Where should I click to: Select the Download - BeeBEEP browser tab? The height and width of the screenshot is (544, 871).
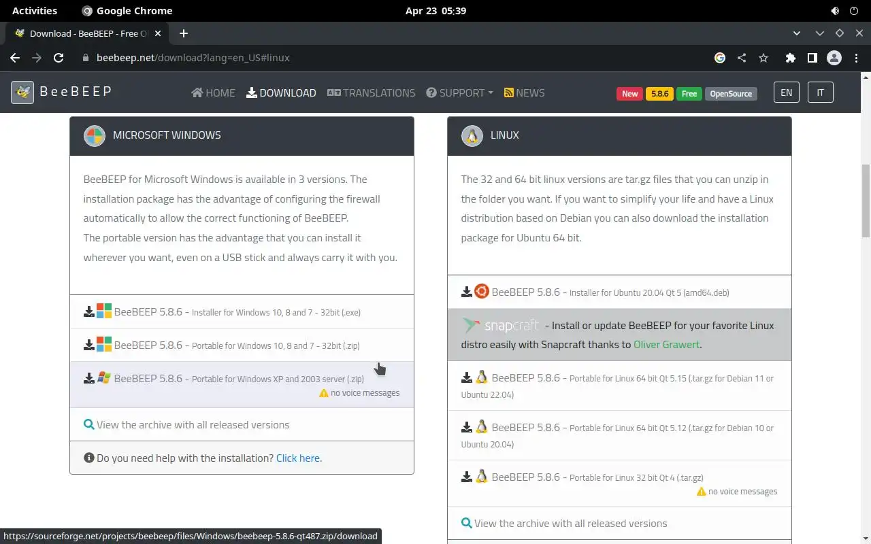click(86, 33)
